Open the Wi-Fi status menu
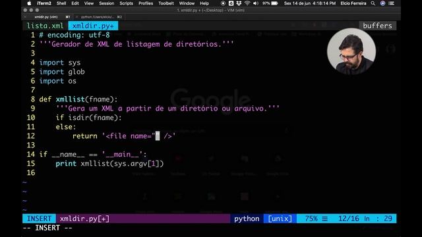Image resolution: width=422 pixels, height=237 pixels. pyautogui.click(x=247, y=3)
